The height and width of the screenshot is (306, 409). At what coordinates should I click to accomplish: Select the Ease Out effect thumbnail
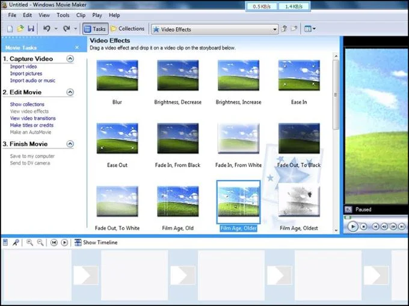[117, 139]
